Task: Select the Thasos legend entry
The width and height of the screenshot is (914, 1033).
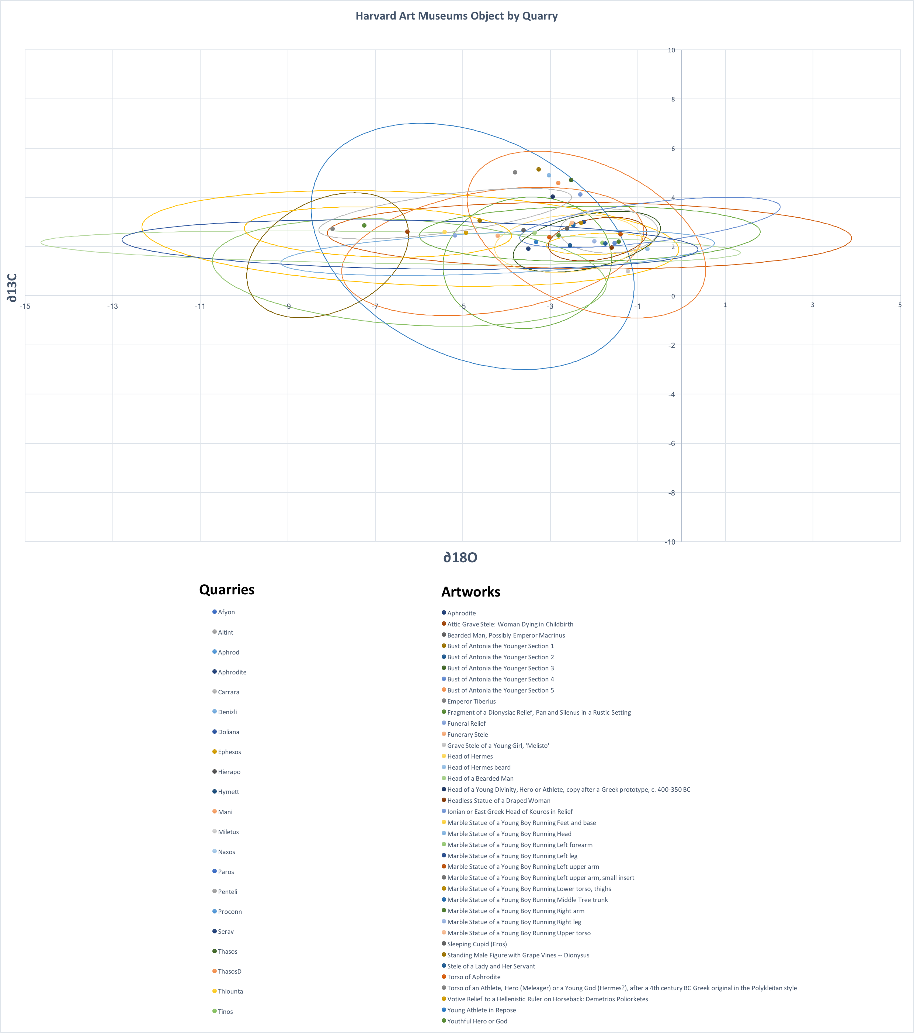Action: tap(227, 951)
